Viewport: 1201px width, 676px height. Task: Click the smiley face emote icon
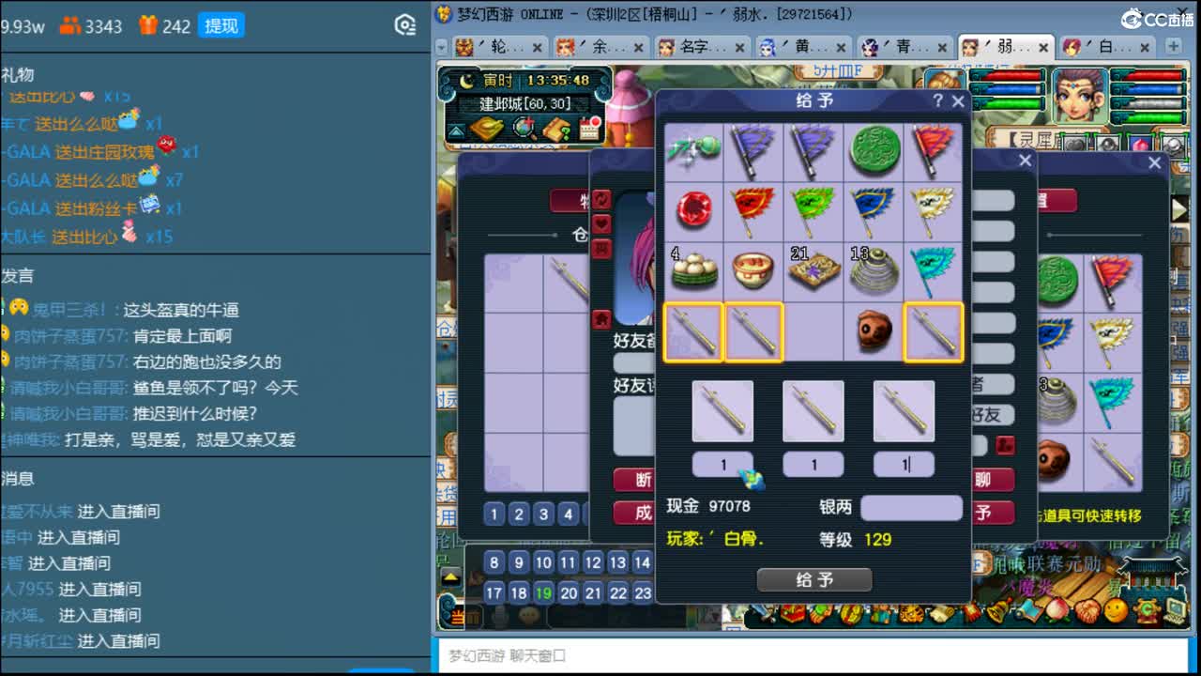1116,611
